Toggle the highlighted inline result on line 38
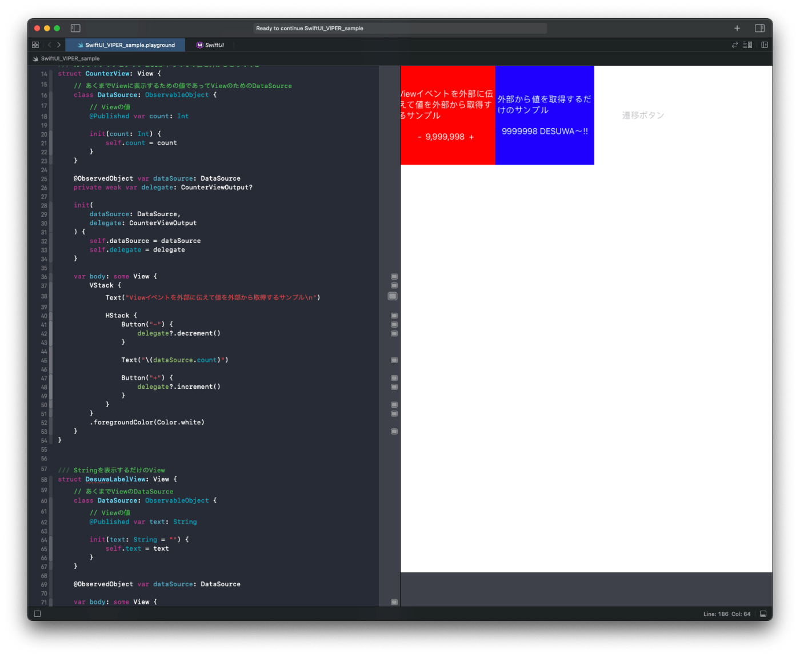 (x=392, y=296)
